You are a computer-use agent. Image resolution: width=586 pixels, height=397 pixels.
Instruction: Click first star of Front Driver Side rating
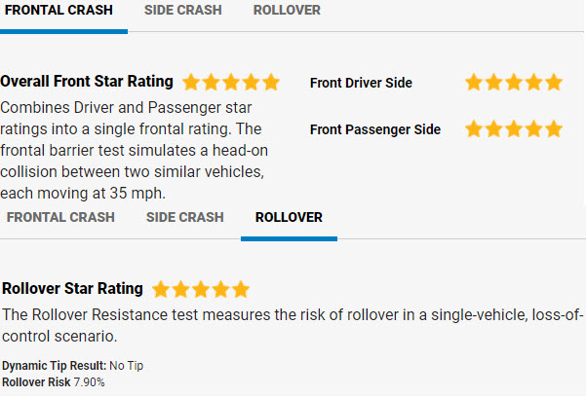(x=475, y=83)
